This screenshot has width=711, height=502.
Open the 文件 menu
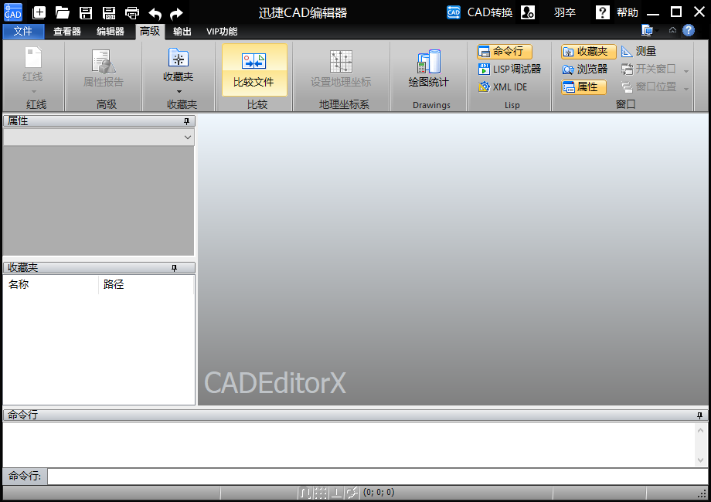pyautogui.click(x=23, y=31)
